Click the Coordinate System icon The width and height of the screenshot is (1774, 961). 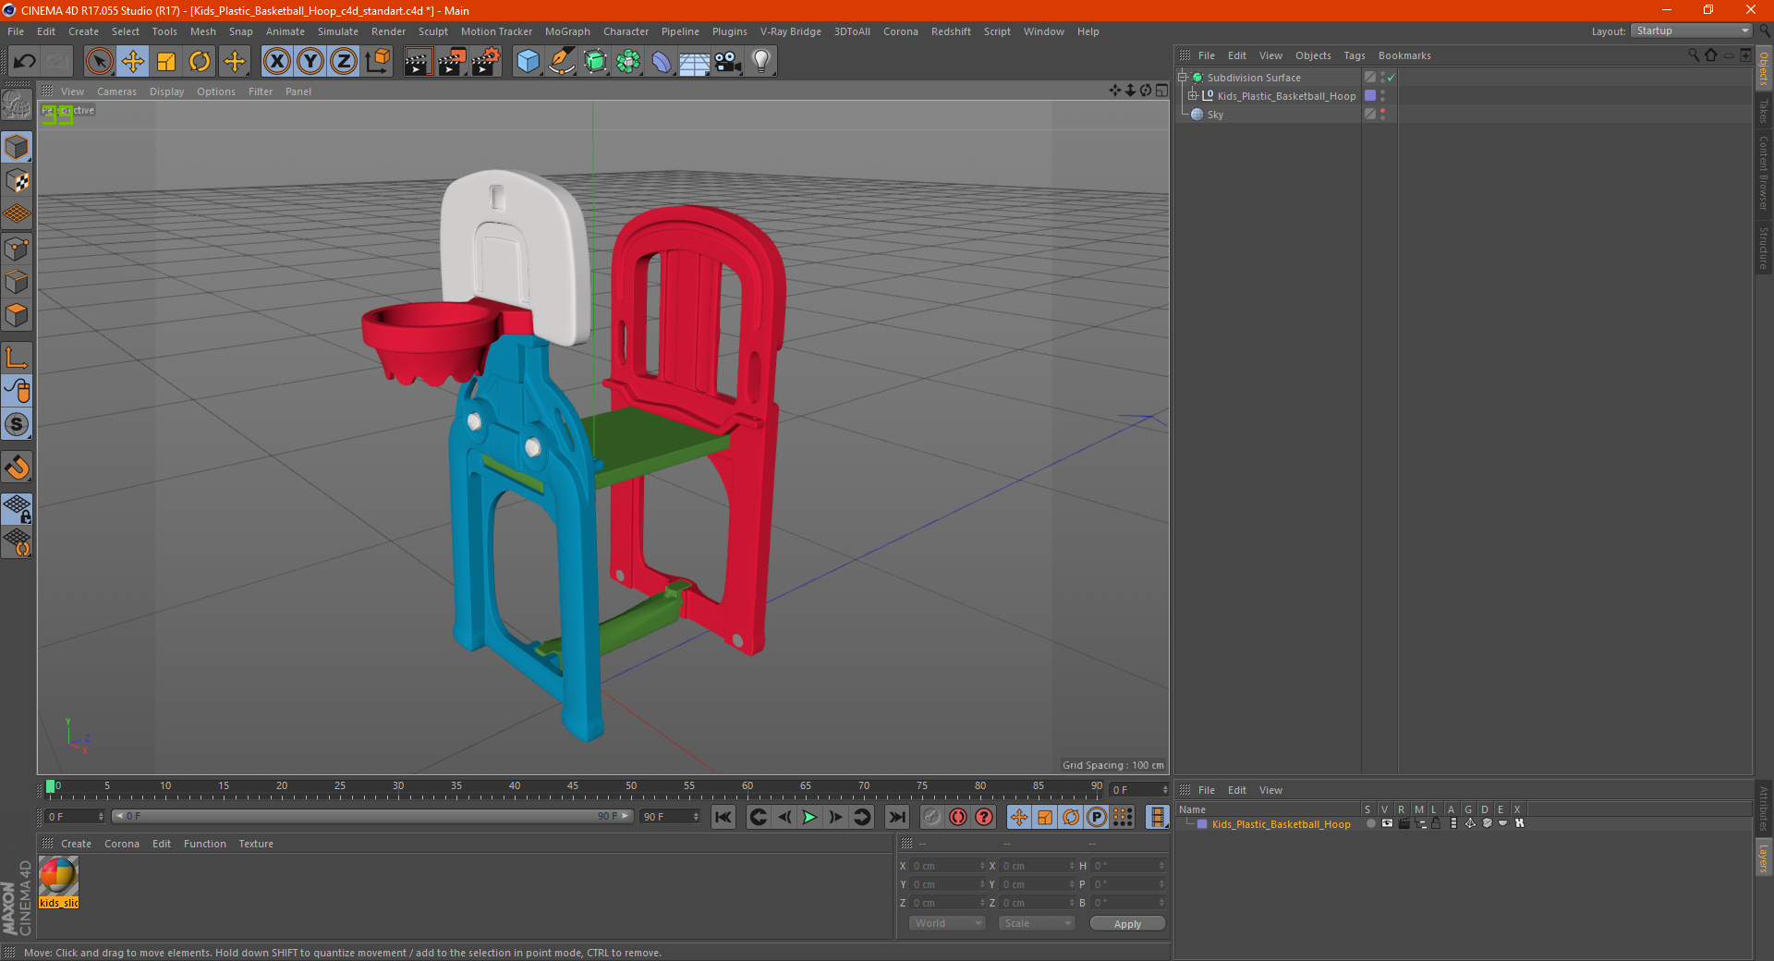tap(377, 62)
